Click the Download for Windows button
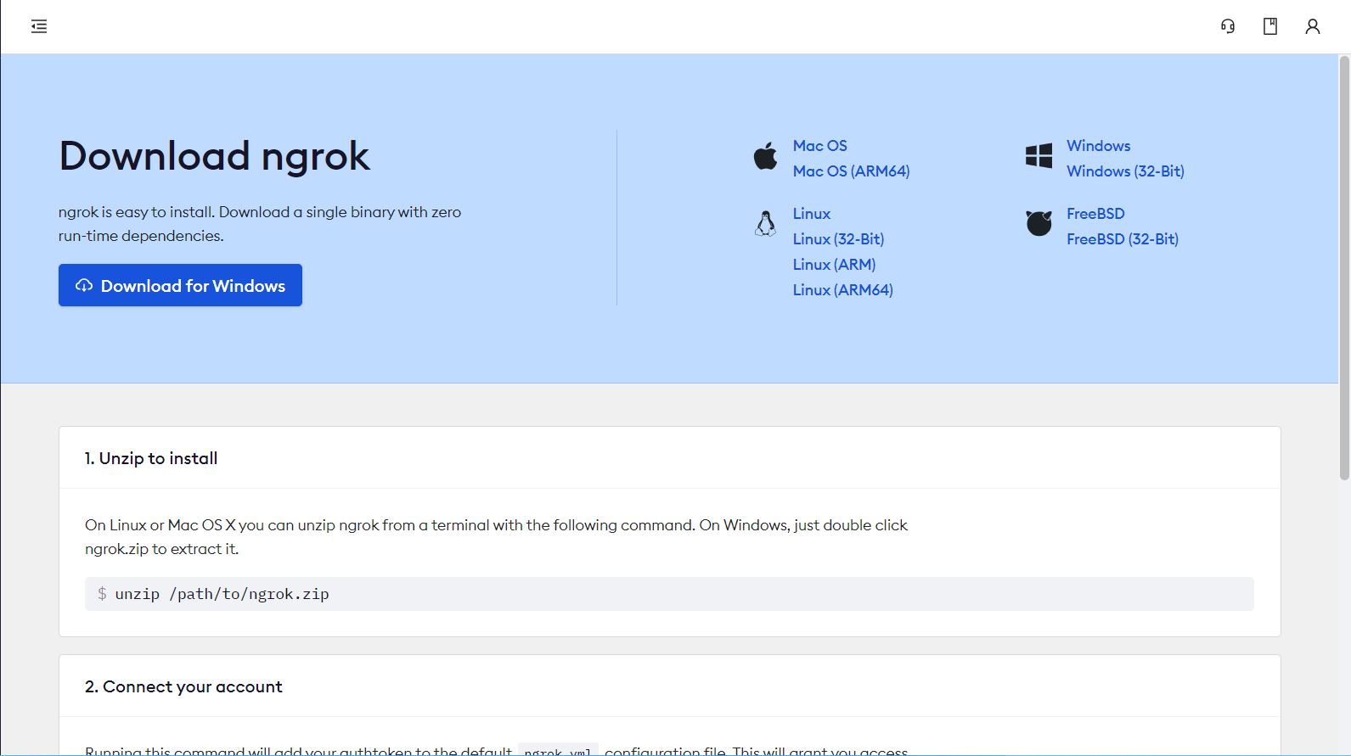Image resolution: width=1351 pixels, height=756 pixels. 180,285
